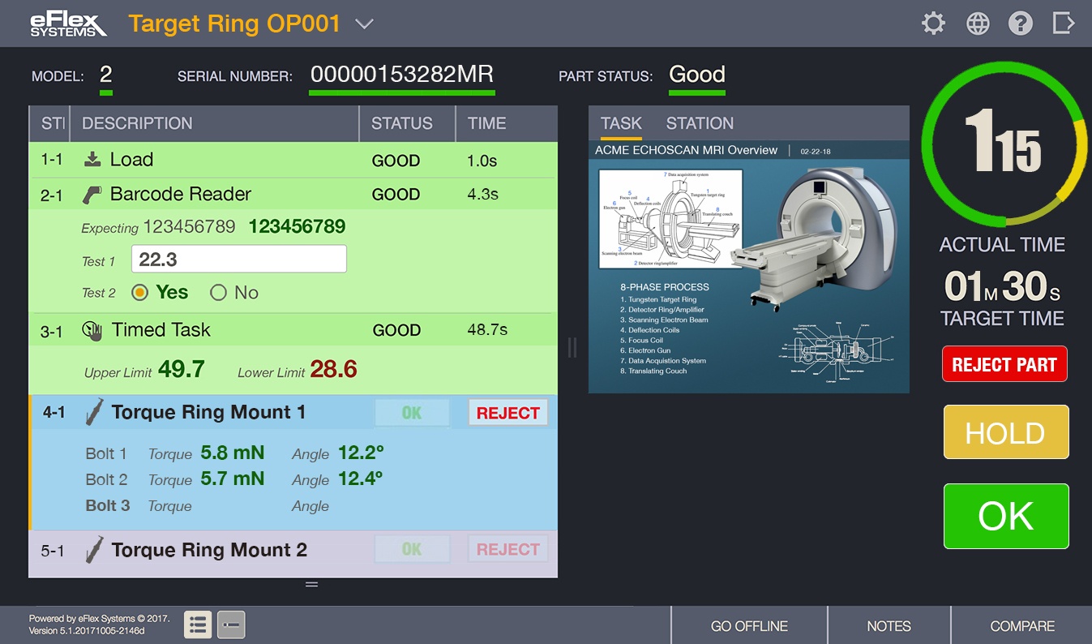Viewport: 1092px width, 644px height.
Task: Open the settings gear icon
Action: click(x=934, y=24)
